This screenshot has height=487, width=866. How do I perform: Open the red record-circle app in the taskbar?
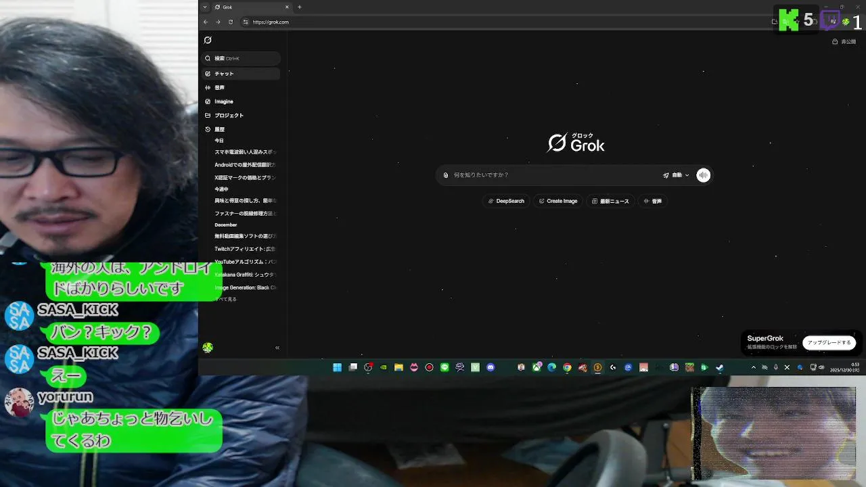pyautogui.click(x=429, y=367)
